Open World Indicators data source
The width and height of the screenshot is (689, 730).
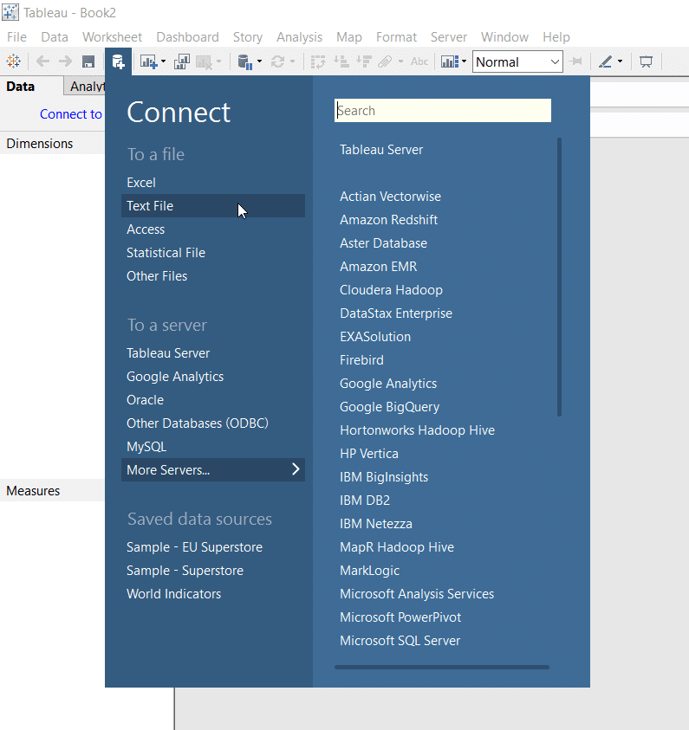[173, 593]
